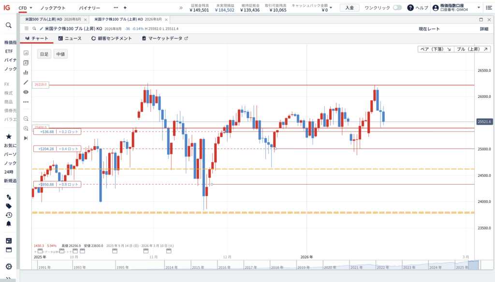Select the pencil drawing tool in chart toolbar
495x282 pixels.
26,82
